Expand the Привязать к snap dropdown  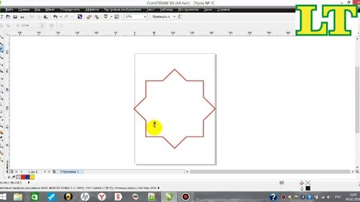click(174, 17)
